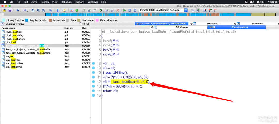The width and height of the screenshot is (279, 124).
Task: Switch to the IDA View-A tab
Action: coord(181,27)
